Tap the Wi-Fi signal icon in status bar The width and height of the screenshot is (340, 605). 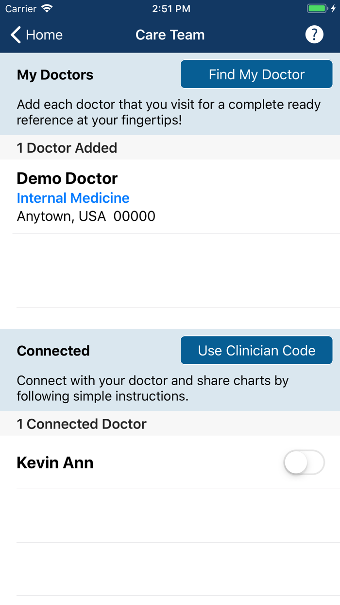[x=47, y=9]
